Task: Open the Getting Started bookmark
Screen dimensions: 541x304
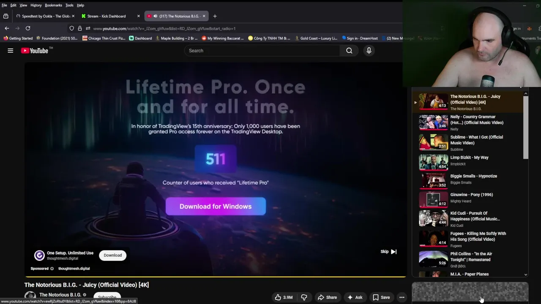Action: pos(18,38)
